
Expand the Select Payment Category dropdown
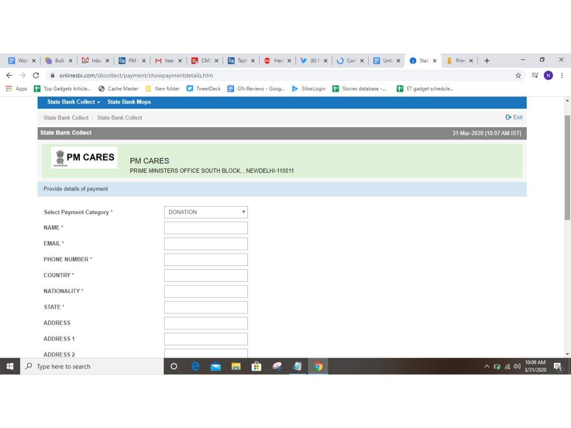(206, 212)
